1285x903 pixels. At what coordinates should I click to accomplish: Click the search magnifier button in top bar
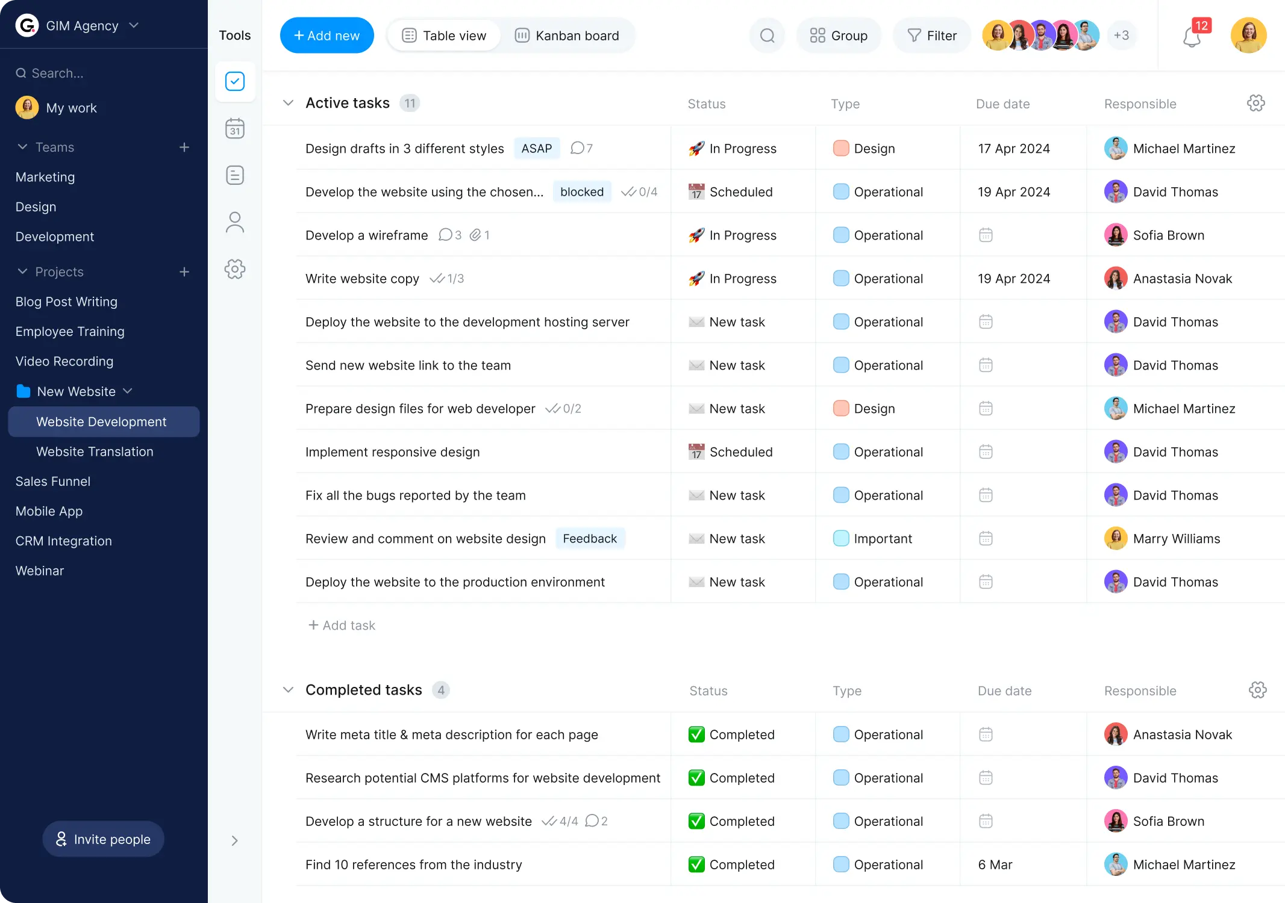(x=767, y=36)
